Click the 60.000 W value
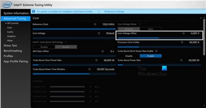206x108 pixels. (x=194, y=60)
